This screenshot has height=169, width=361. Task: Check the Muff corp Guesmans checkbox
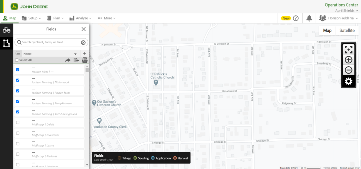pos(18,133)
